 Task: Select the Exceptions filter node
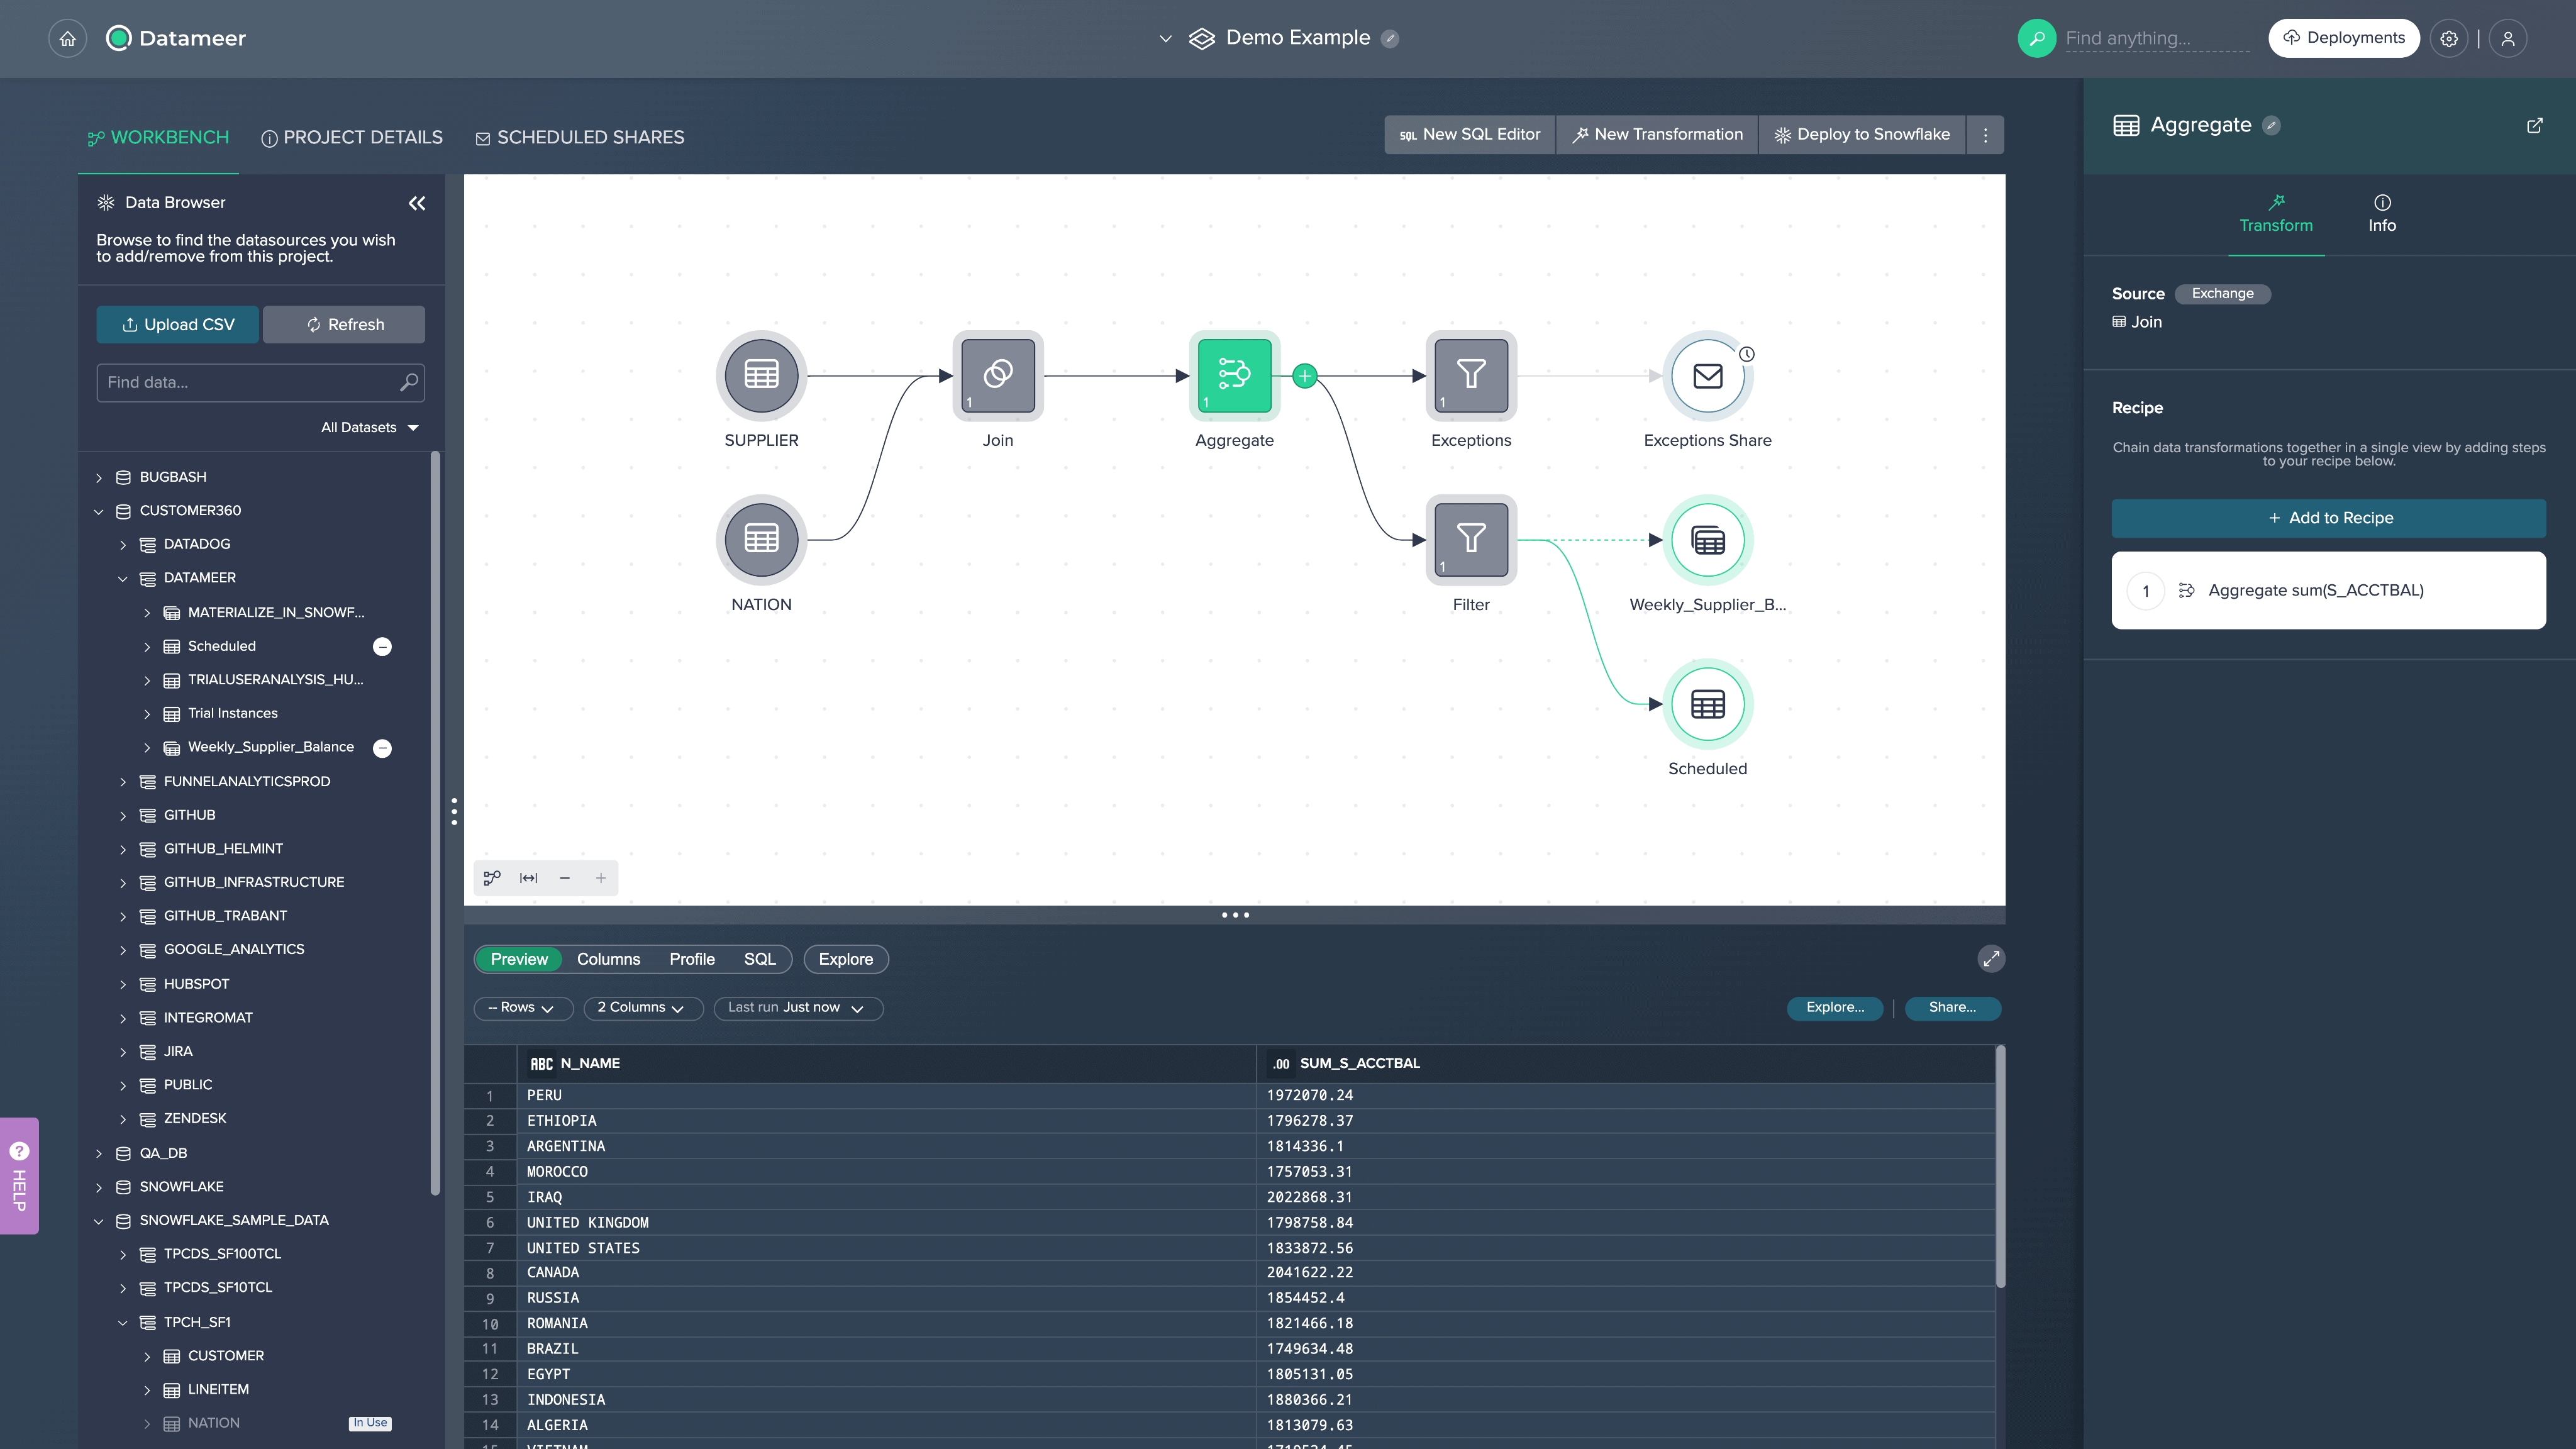(x=1470, y=375)
